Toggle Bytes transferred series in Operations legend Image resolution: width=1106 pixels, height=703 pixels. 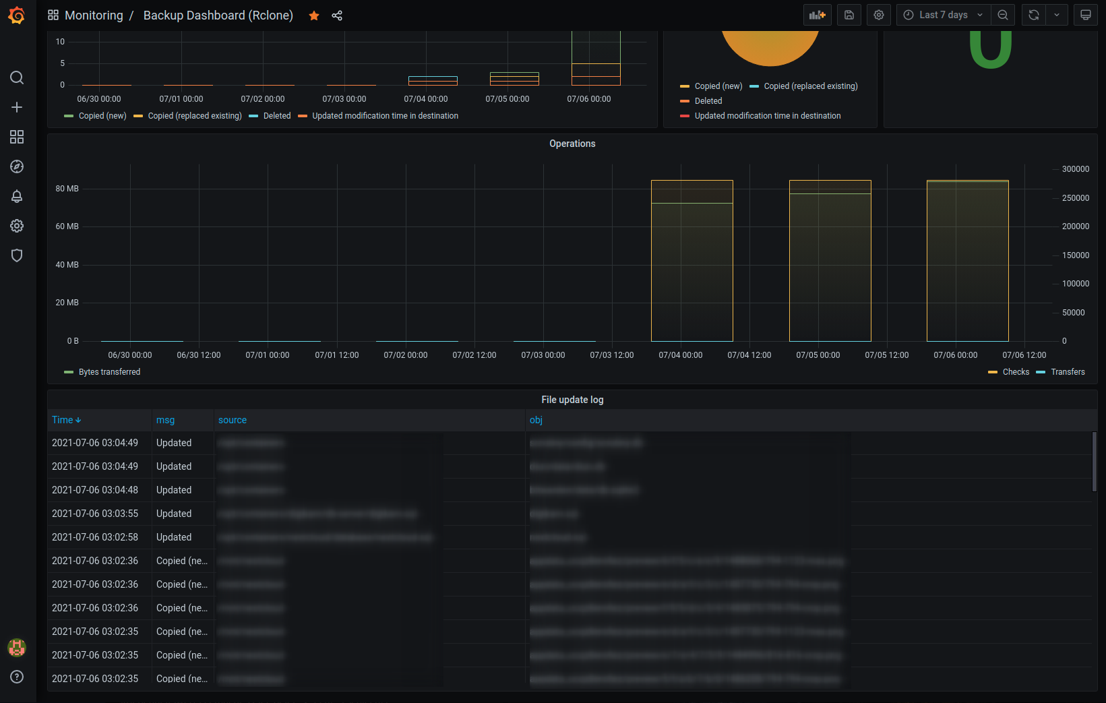coord(109,372)
